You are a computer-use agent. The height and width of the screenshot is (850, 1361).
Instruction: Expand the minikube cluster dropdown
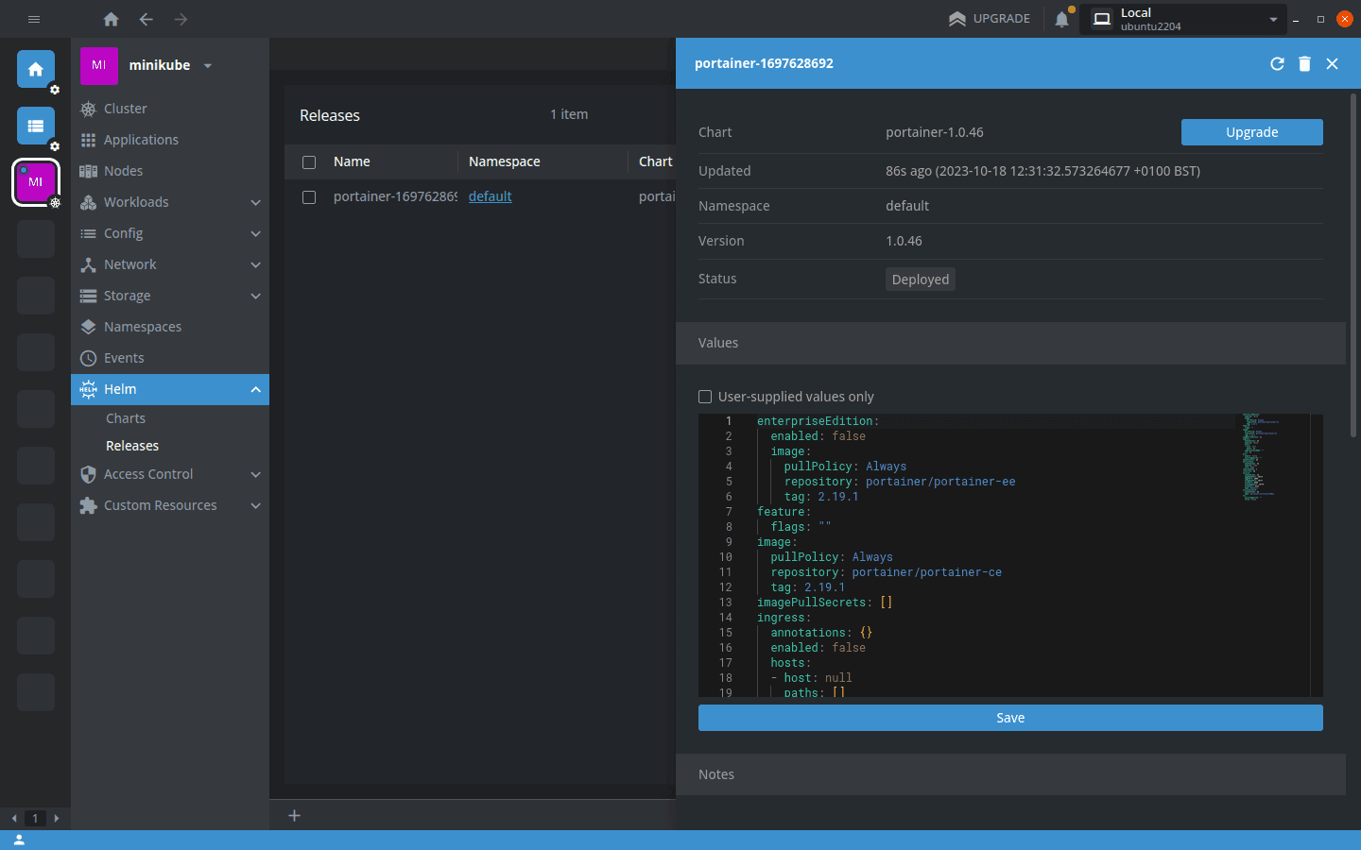click(x=208, y=65)
